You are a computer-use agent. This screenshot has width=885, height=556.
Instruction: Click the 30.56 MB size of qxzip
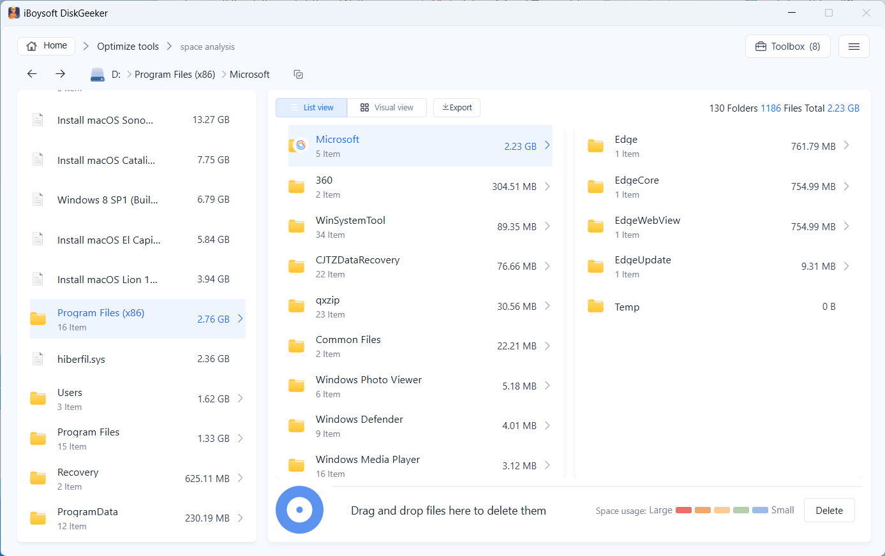pyautogui.click(x=517, y=307)
